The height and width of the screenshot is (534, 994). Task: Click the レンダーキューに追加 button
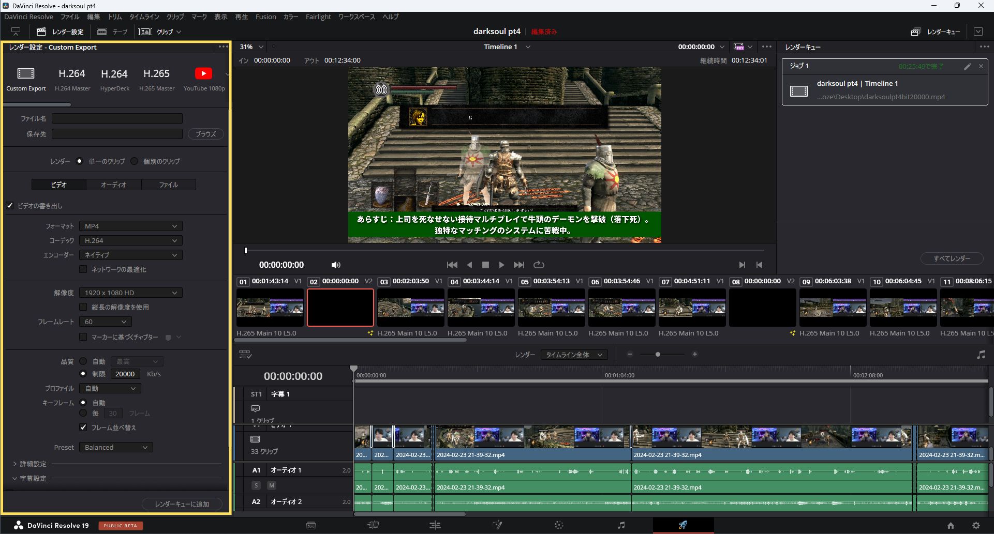pyautogui.click(x=182, y=504)
